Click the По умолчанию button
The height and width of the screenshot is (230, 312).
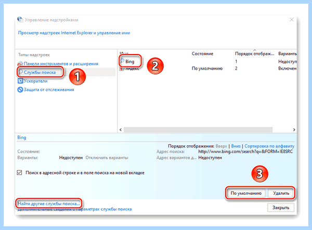[246, 193]
